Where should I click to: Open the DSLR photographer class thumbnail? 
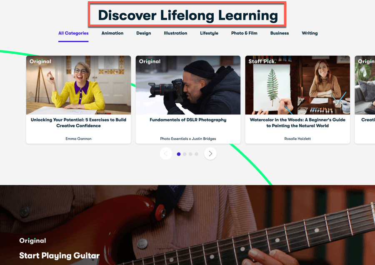pos(188,85)
